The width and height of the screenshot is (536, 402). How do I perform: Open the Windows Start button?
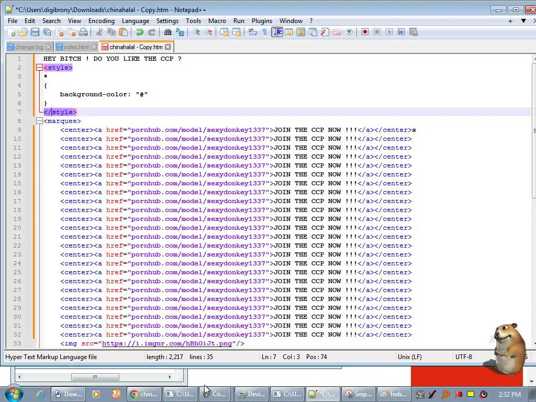pyautogui.click(x=13, y=394)
